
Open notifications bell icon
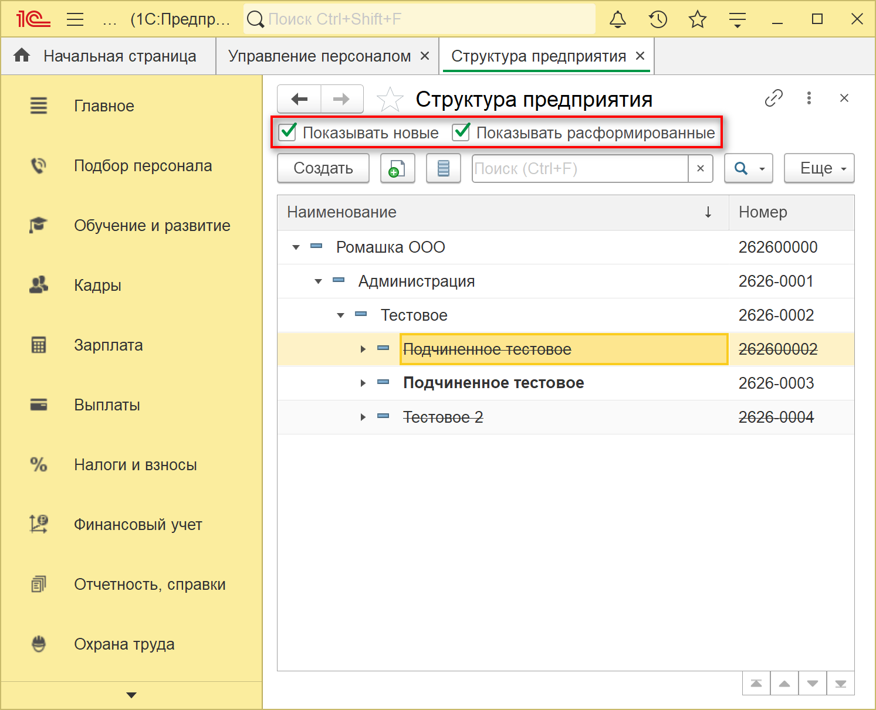617,19
